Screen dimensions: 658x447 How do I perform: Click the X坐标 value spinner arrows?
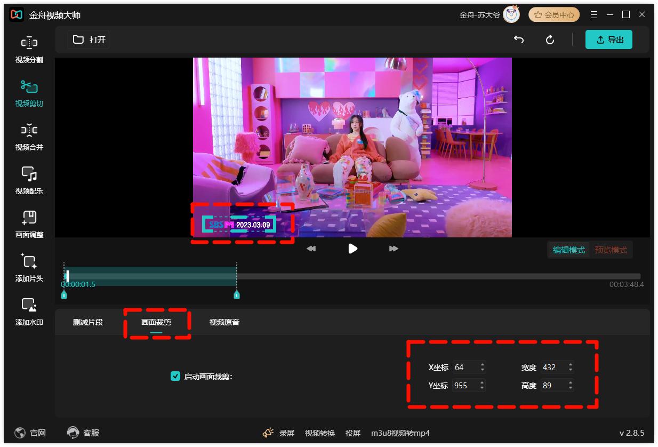(483, 367)
